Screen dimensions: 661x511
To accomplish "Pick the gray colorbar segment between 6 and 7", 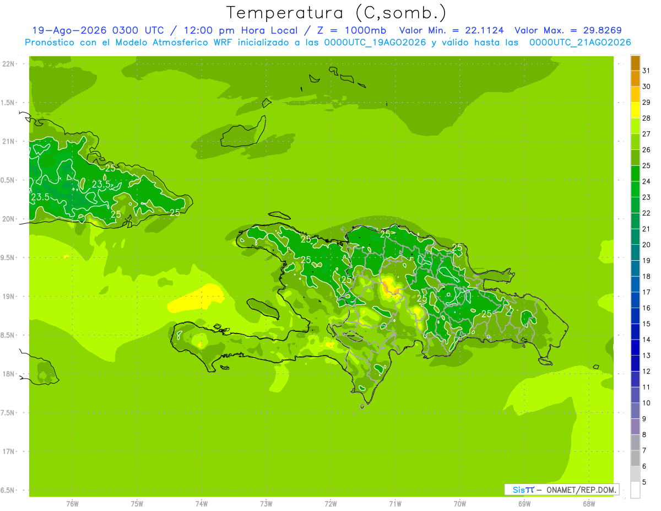I will [635, 459].
